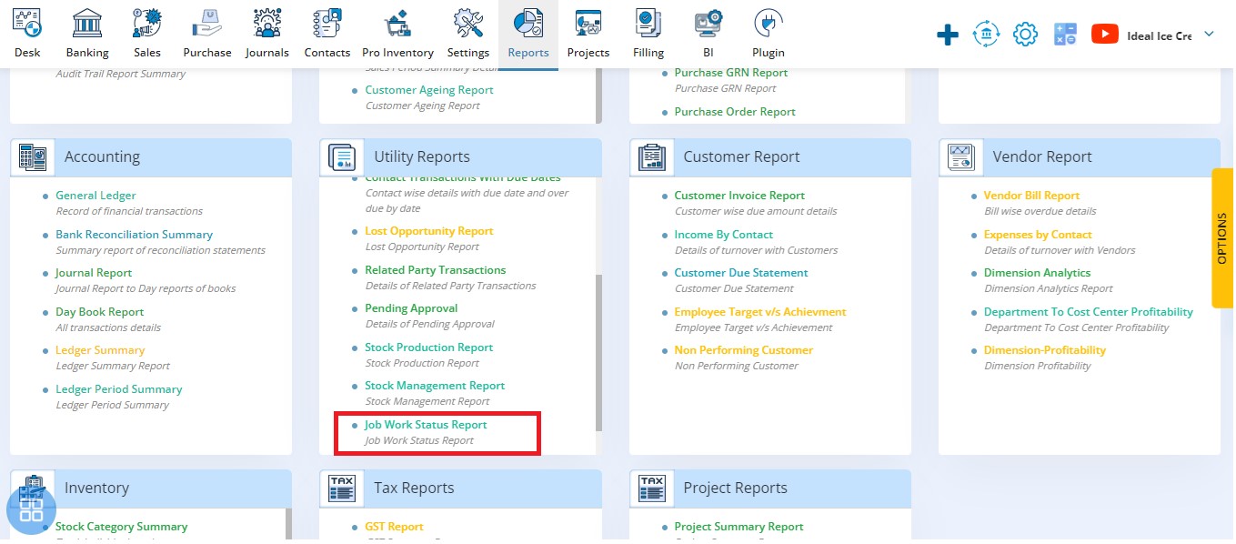The width and height of the screenshot is (1236, 544).
Task: Open the YouTube icon in header
Action: click(x=1104, y=35)
